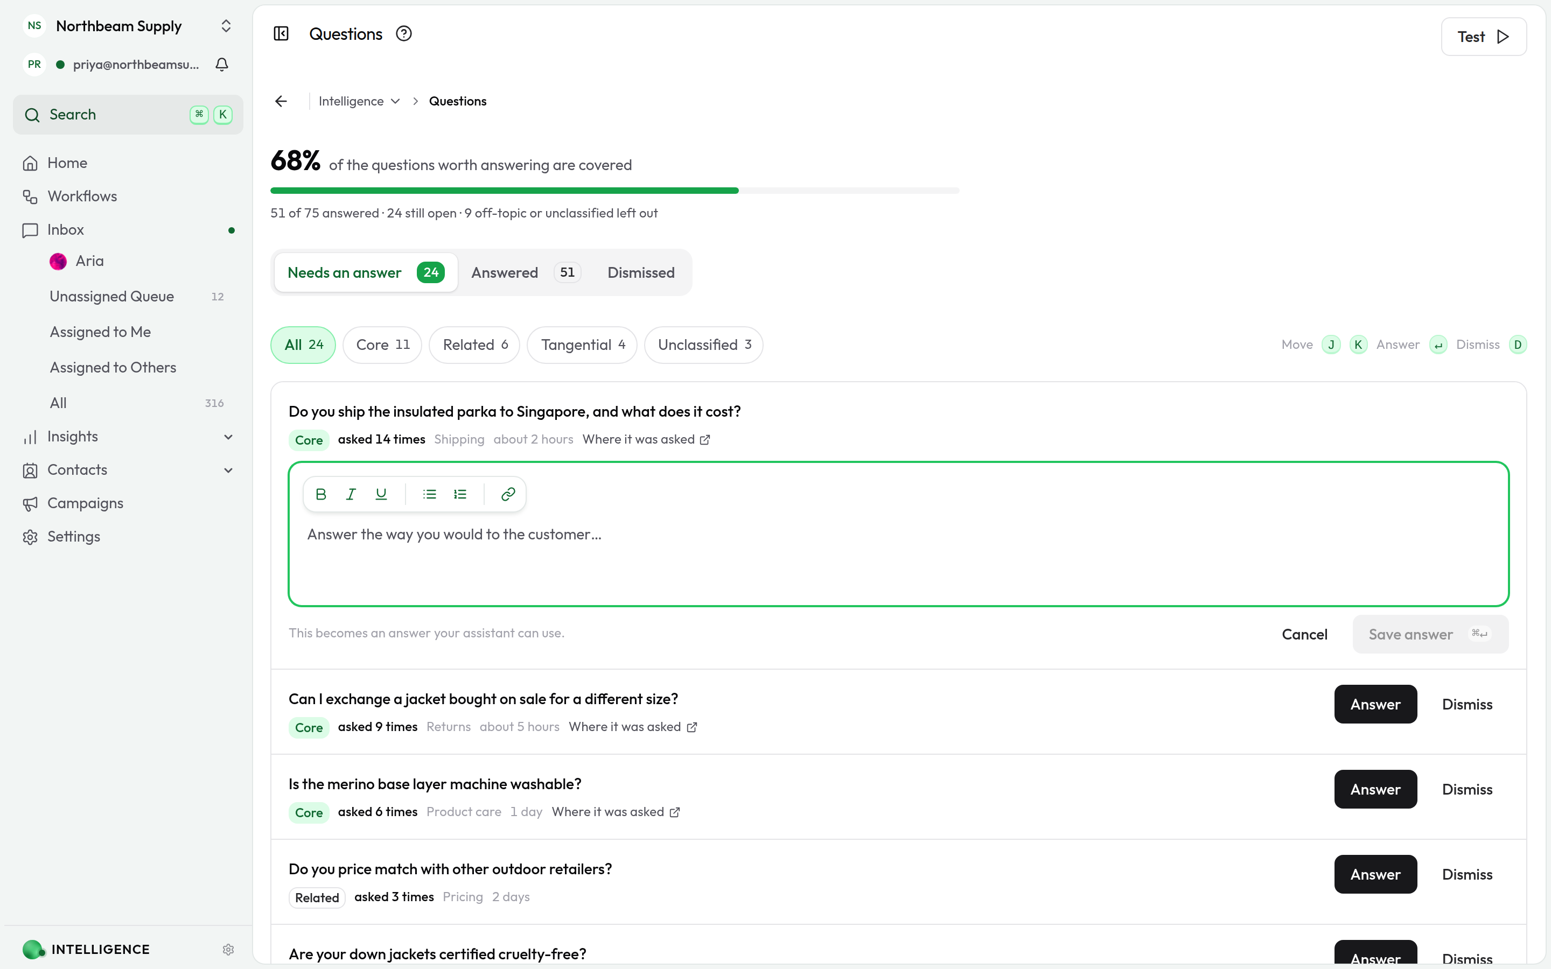The height and width of the screenshot is (969, 1551).
Task: Expand the Northbeam Supply workspace switcher
Action: [226, 26]
